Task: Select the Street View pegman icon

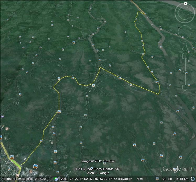Action: [x=185, y=46]
